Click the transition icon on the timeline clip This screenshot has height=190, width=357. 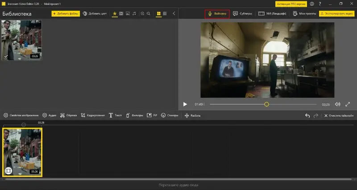pyautogui.click(x=8, y=170)
